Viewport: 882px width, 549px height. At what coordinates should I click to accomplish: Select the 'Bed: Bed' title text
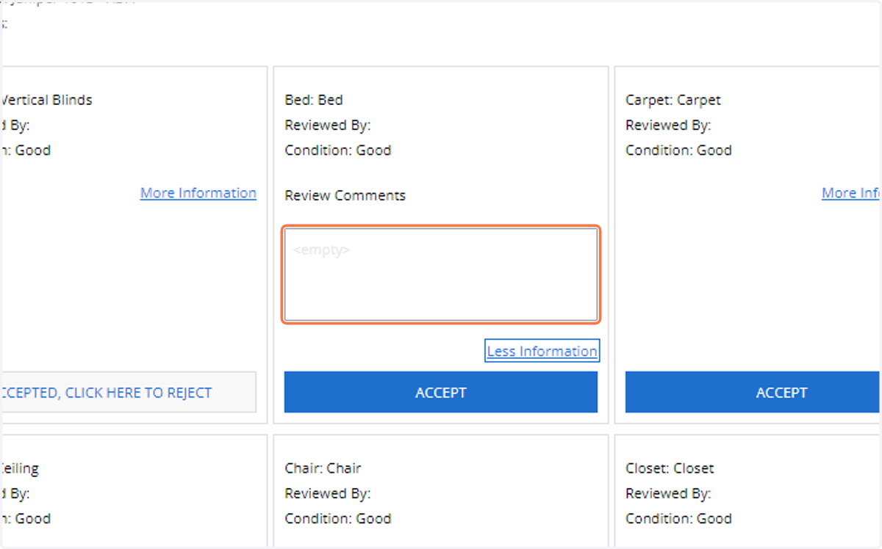tap(314, 100)
